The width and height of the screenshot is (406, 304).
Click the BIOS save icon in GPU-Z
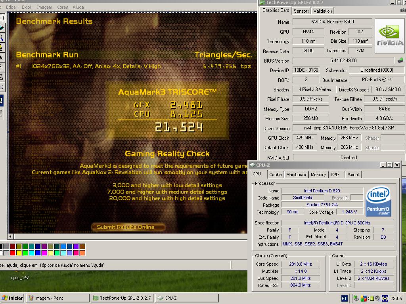[400, 61]
